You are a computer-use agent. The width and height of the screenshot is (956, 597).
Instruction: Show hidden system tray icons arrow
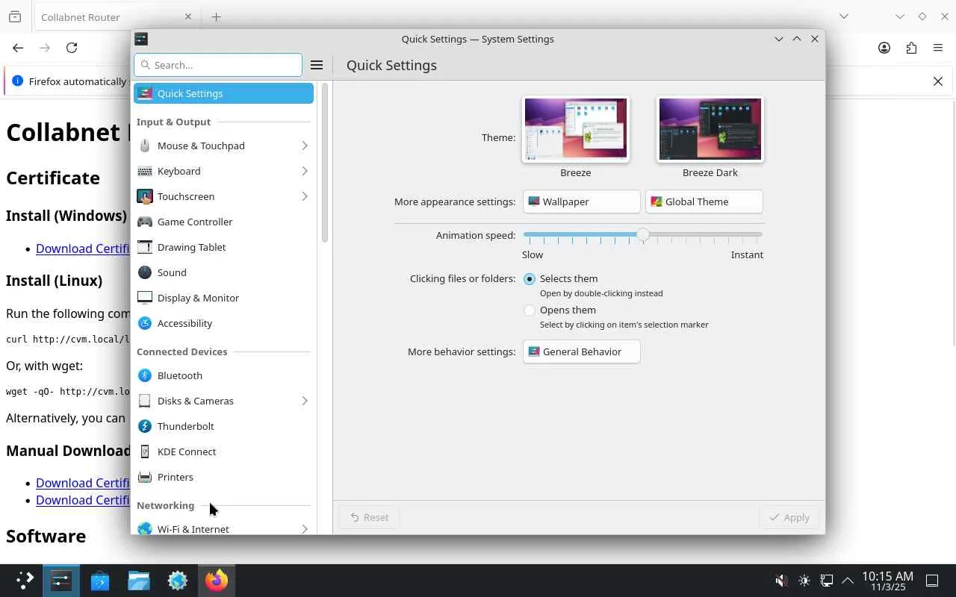tap(848, 581)
